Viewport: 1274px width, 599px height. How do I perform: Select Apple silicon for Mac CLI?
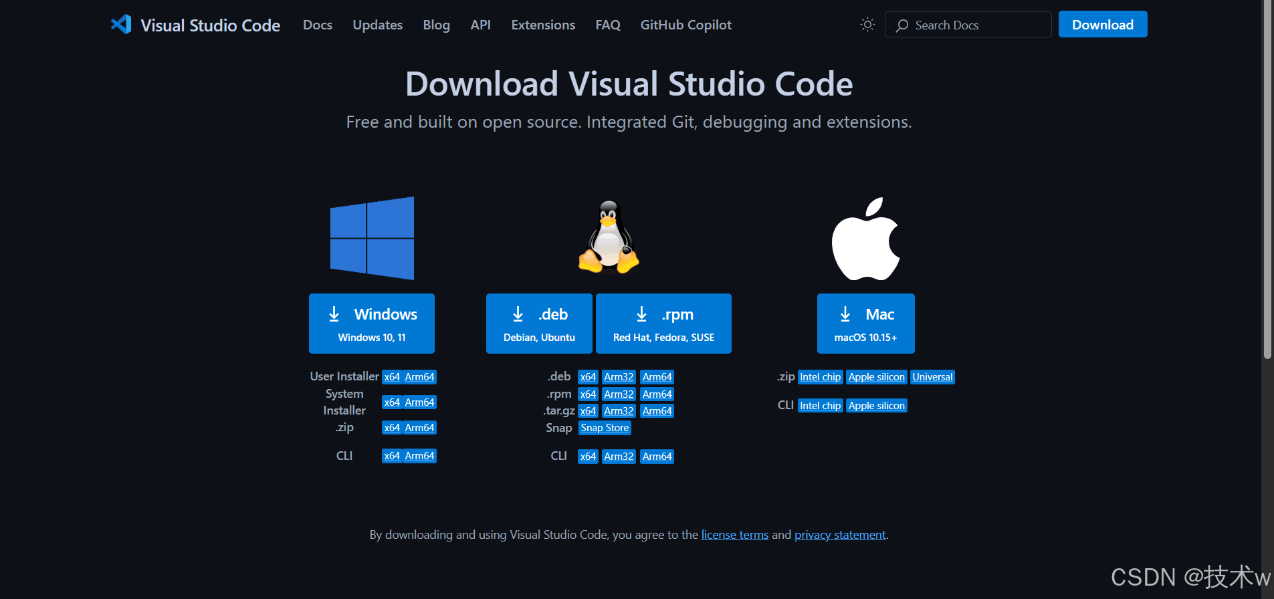point(876,406)
